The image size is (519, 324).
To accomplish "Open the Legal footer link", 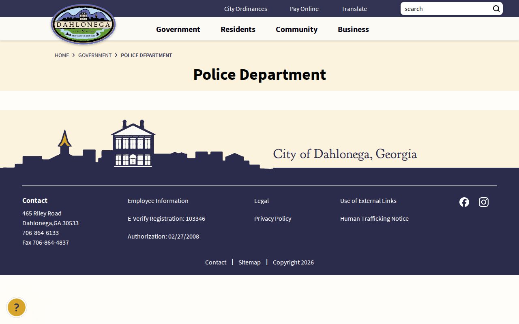I will coord(262,200).
